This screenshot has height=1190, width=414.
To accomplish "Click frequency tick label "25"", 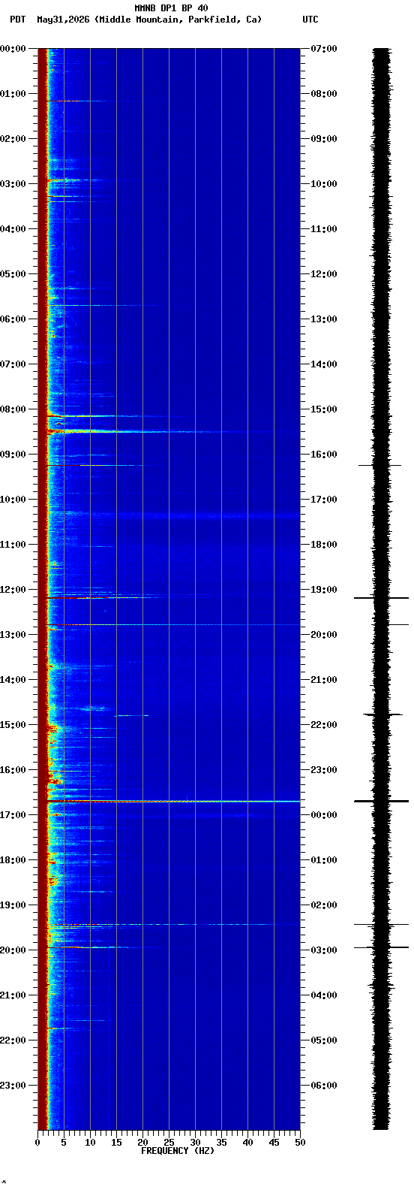I will [169, 1143].
